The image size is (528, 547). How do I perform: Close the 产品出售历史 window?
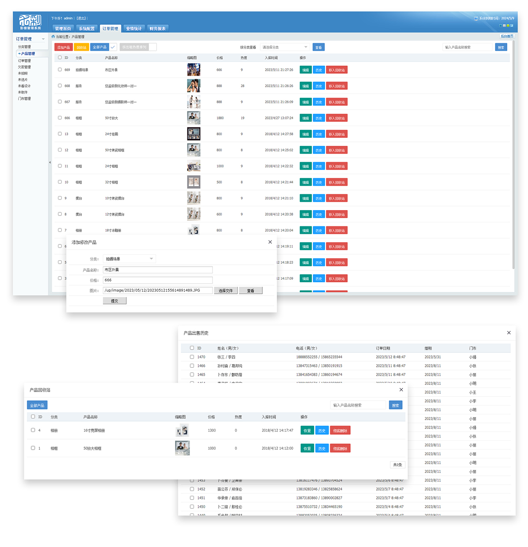(x=509, y=333)
